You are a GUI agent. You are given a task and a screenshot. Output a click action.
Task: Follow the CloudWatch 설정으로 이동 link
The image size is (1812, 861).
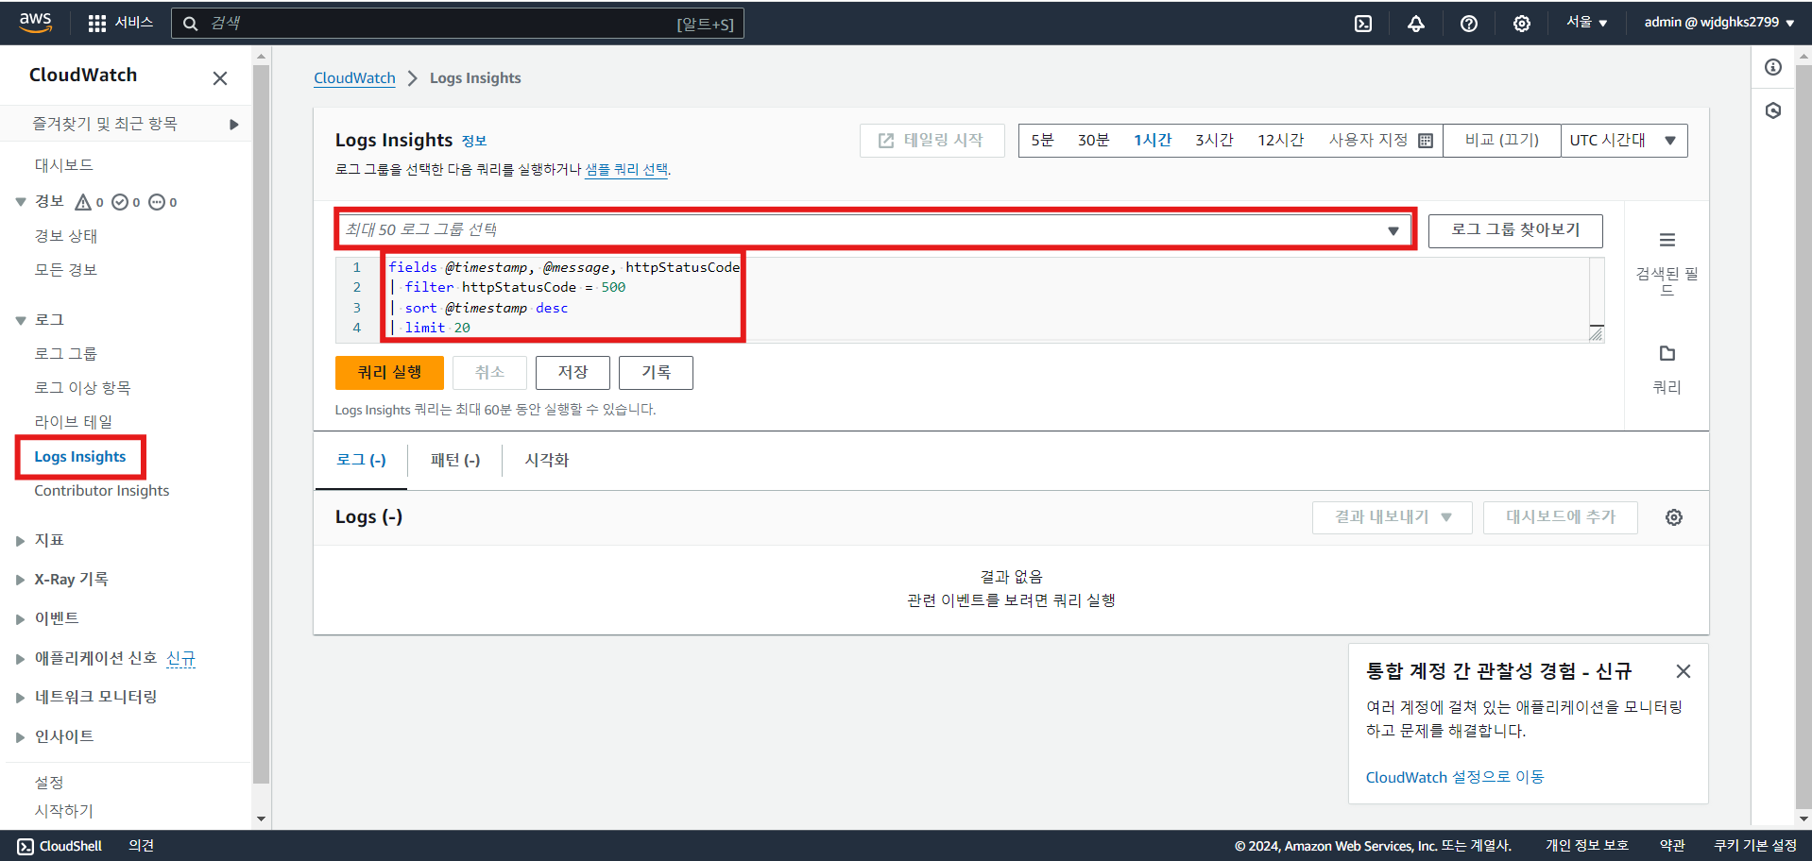[1455, 778]
